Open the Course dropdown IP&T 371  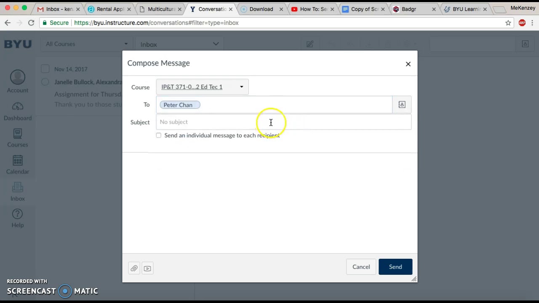[x=202, y=87]
